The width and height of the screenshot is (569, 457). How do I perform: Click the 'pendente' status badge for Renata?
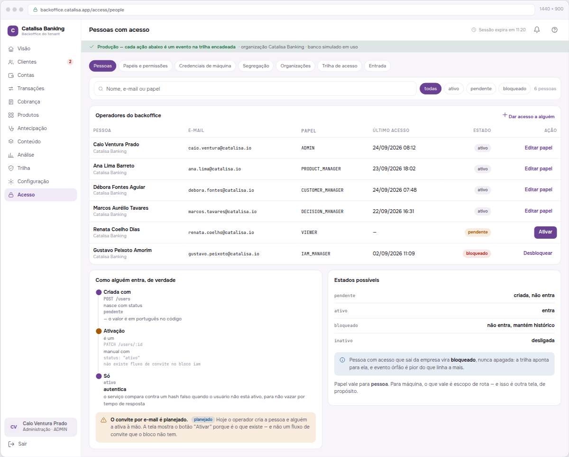[478, 233]
